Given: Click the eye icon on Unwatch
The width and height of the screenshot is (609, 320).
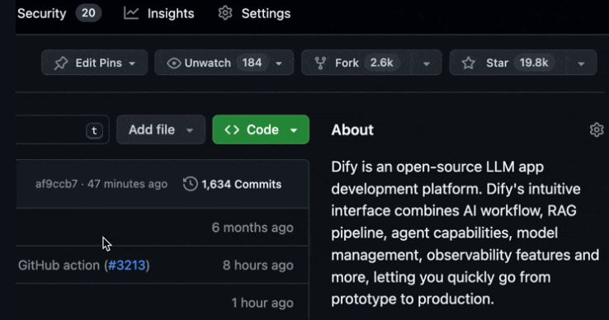Looking at the screenshot, I should click(x=173, y=63).
